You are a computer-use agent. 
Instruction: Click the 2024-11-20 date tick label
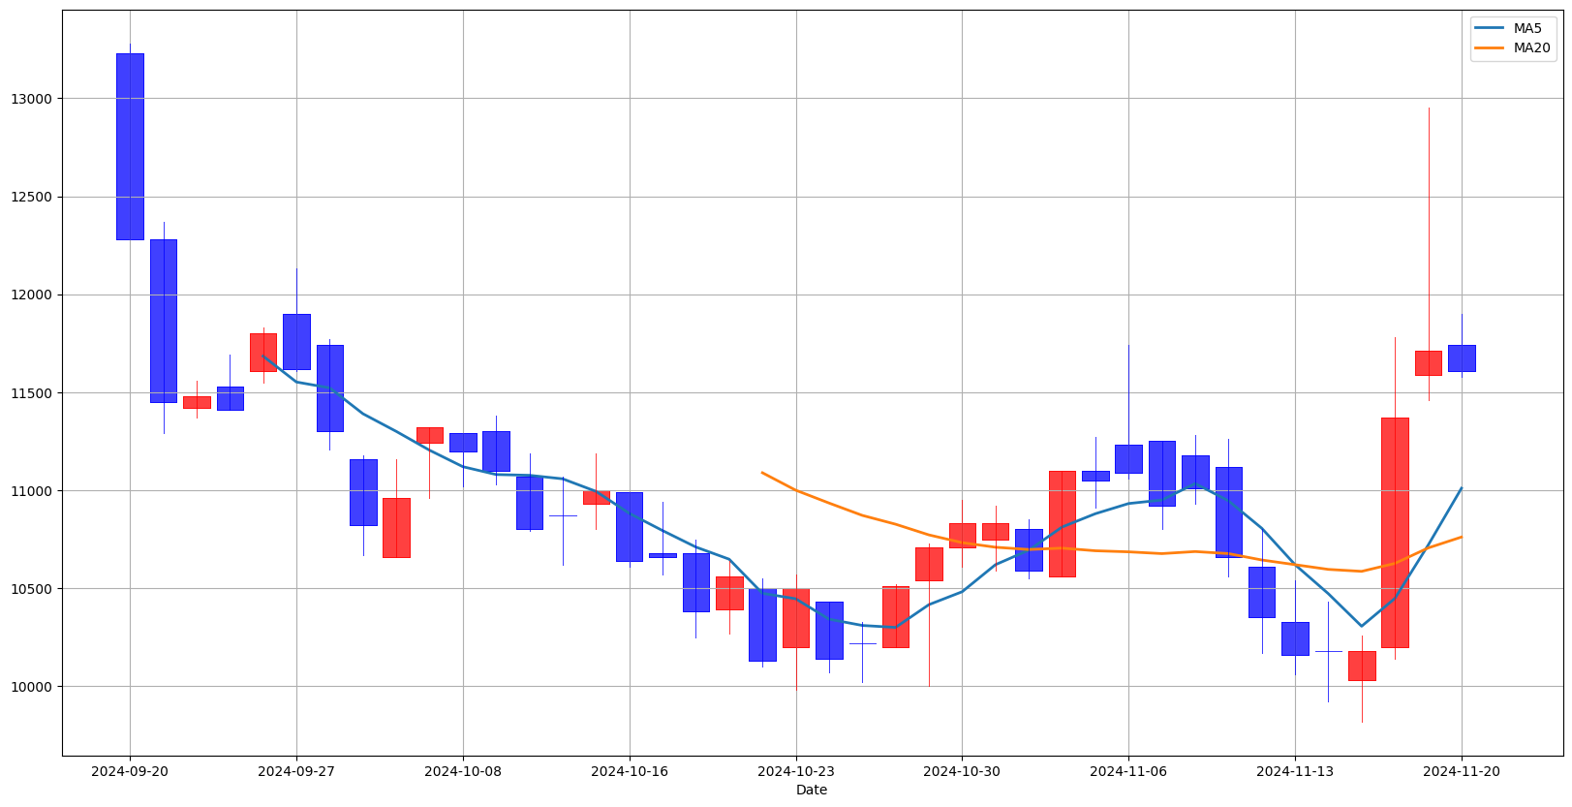tap(1462, 771)
